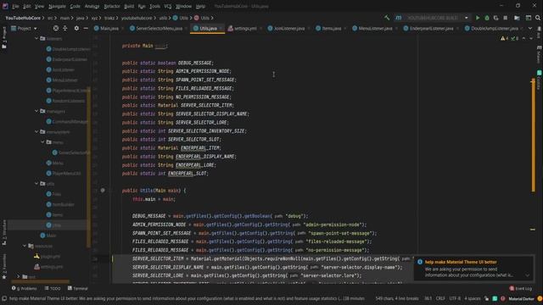Click the yellow warnings indicator in editor

pos(504,38)
